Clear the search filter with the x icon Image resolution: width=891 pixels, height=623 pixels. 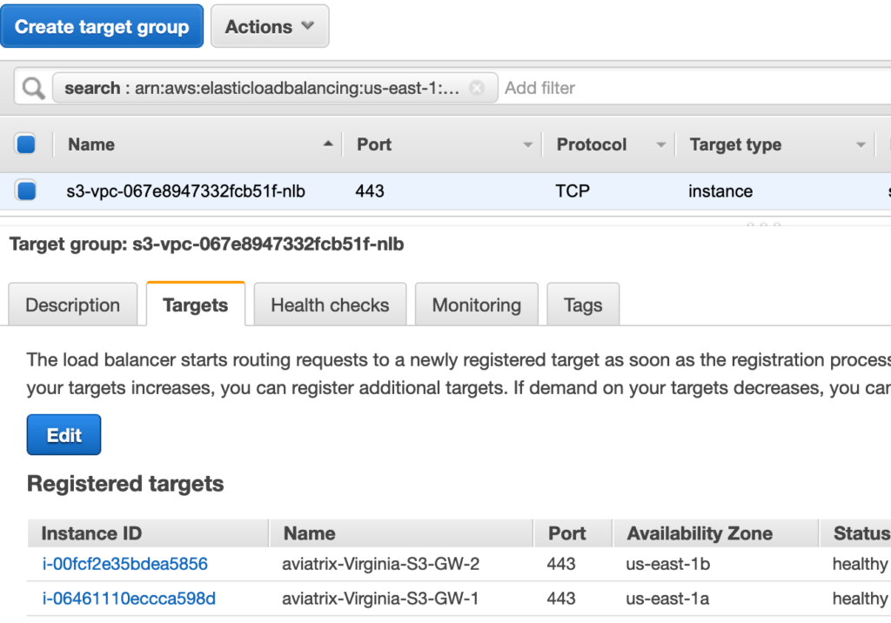[x=477, y=88]
